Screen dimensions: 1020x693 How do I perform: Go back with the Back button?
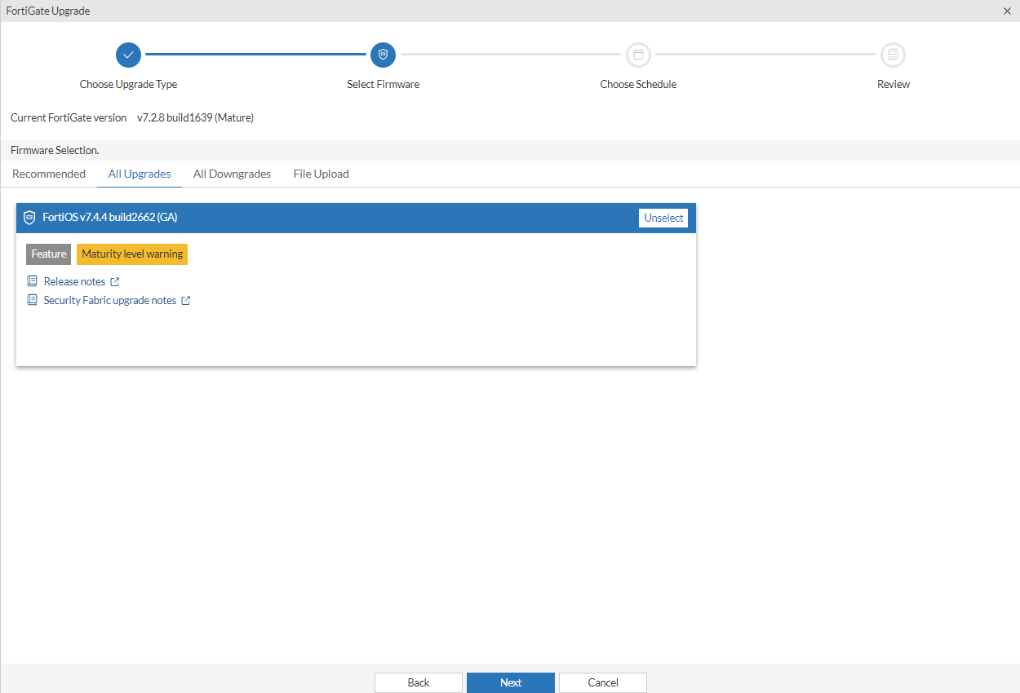(418, 682)
